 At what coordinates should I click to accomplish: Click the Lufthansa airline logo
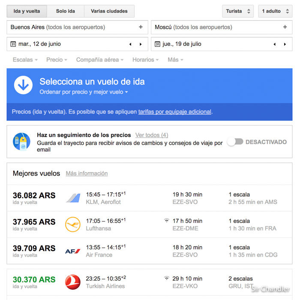[x=72, y=224]
